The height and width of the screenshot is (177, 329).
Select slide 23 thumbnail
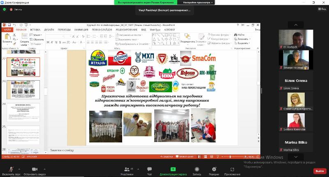(23, 90)
